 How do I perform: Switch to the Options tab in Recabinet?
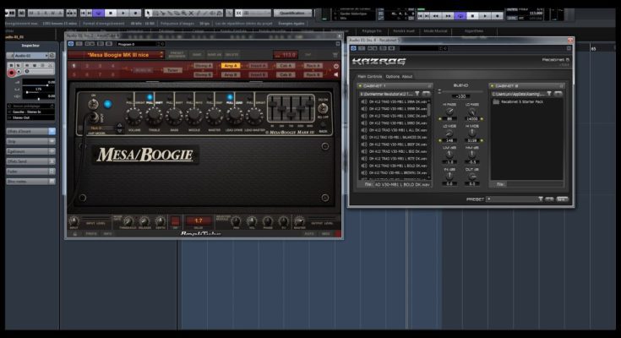click(393, 76)
